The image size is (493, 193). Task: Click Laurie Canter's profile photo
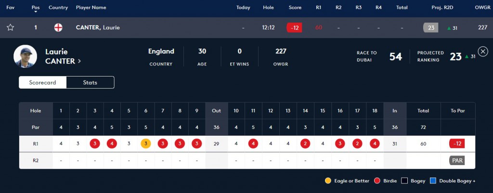coord(25,56)
